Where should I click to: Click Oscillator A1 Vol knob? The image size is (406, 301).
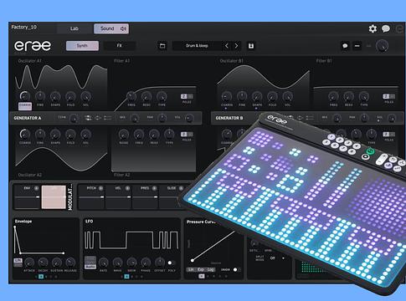coord(86,96)
